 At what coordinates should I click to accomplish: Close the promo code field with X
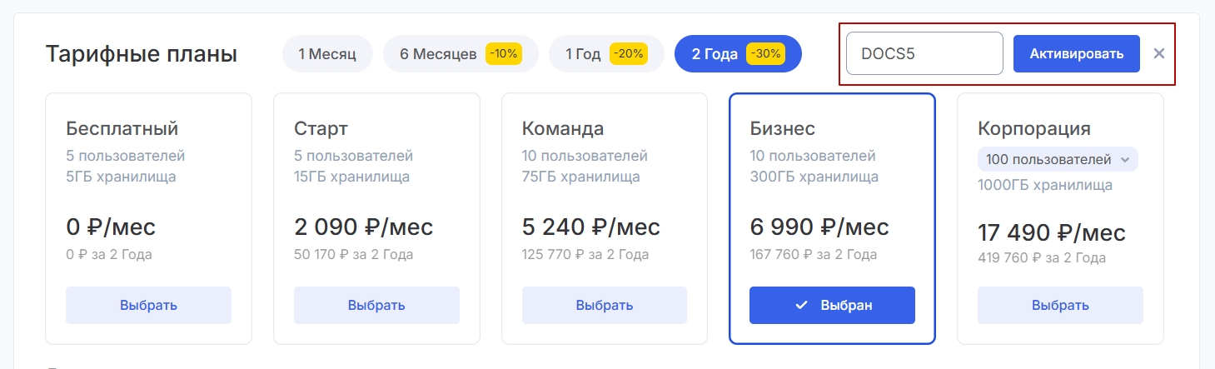(1158, 54)
